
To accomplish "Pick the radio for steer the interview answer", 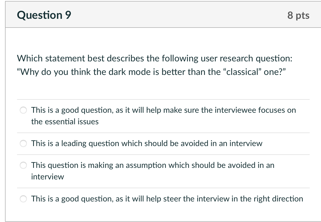I will tap(23, 199).
